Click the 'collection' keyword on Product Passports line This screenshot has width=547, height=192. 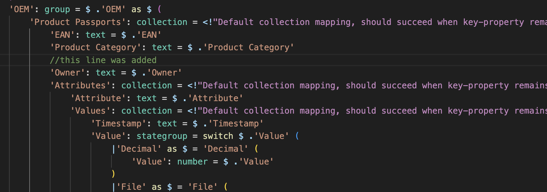(x=162, y=22)
